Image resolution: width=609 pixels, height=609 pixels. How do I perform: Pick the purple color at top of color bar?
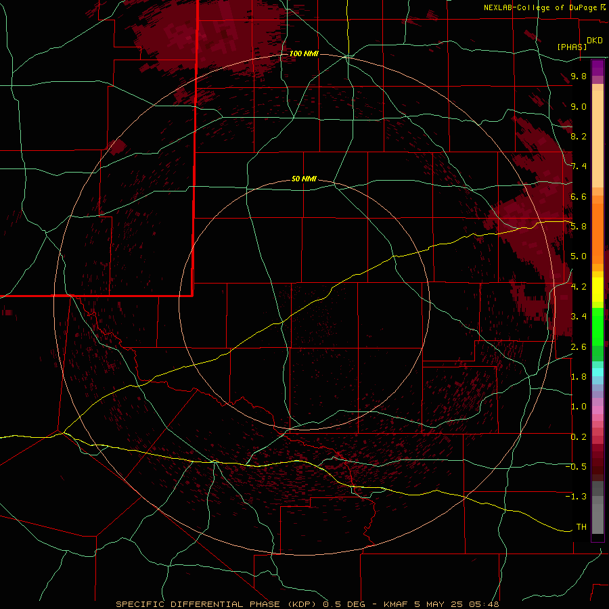point(597,68)
